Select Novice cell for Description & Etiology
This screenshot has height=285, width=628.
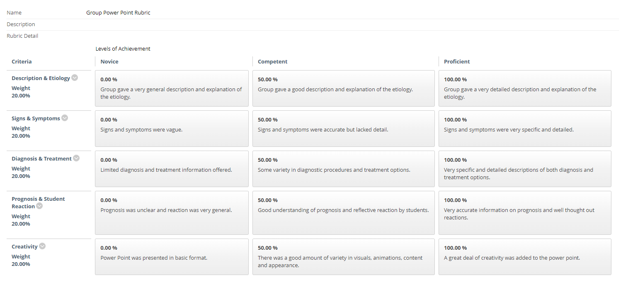(x=172, y=88)
